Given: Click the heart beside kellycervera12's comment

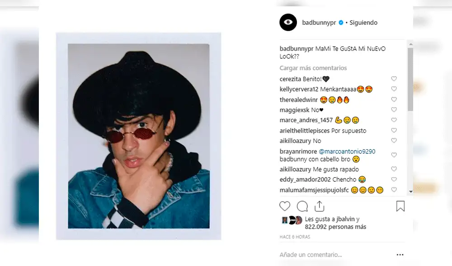Looking at the screenshot, I should point(394,89).
